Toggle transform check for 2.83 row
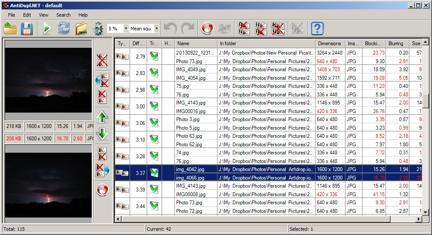 tap(154, 73)
